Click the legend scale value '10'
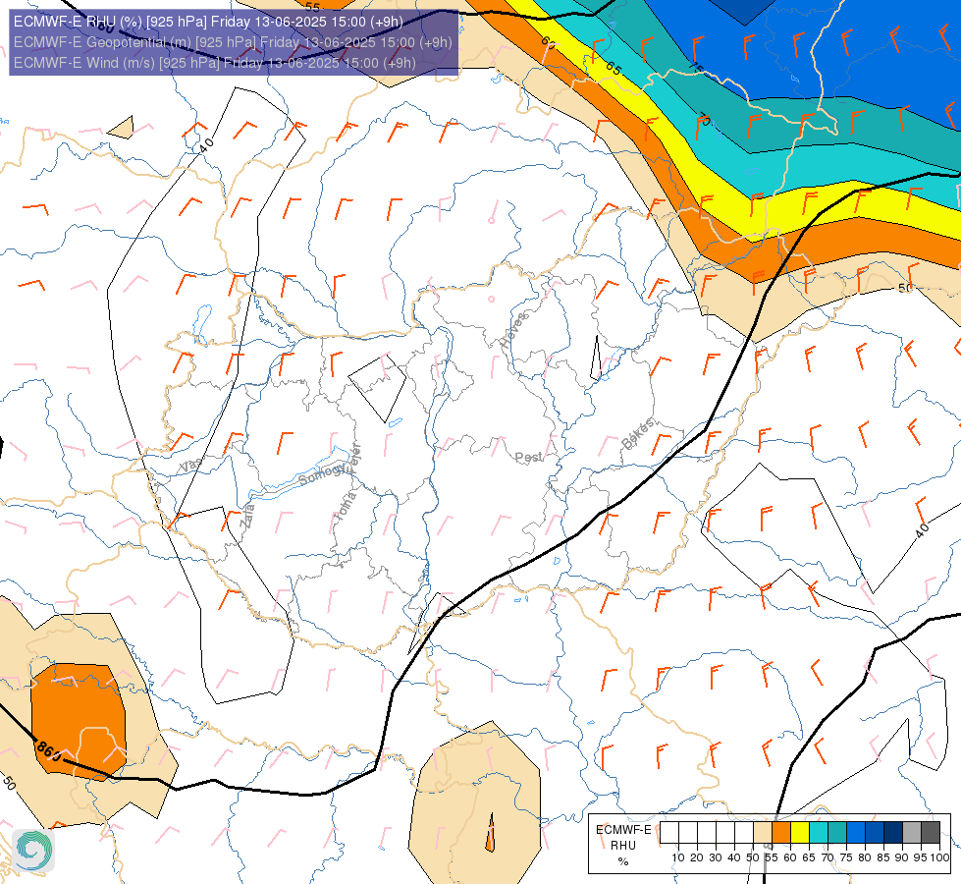 [x=678, y=857]
